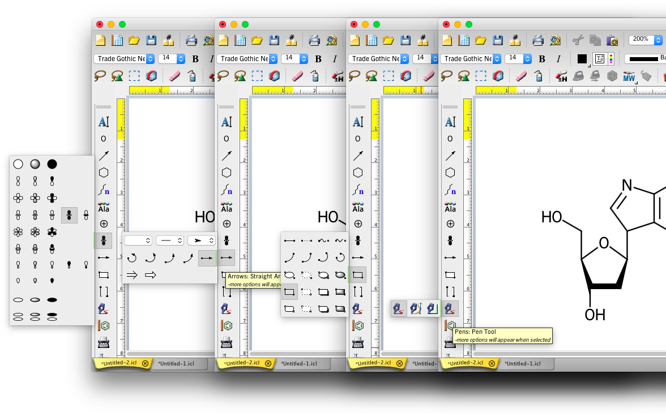
Task: Click the N atom label on the molecule
Action: 627,185
